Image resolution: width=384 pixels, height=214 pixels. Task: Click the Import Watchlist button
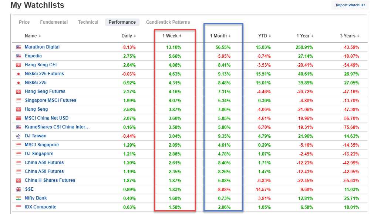click(x=350, y=5)
